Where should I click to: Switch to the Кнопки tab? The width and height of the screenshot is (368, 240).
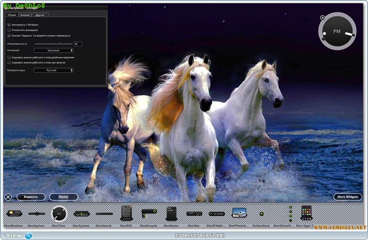click(x=25, y=15)
